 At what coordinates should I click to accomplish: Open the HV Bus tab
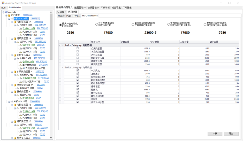(77, 16)
